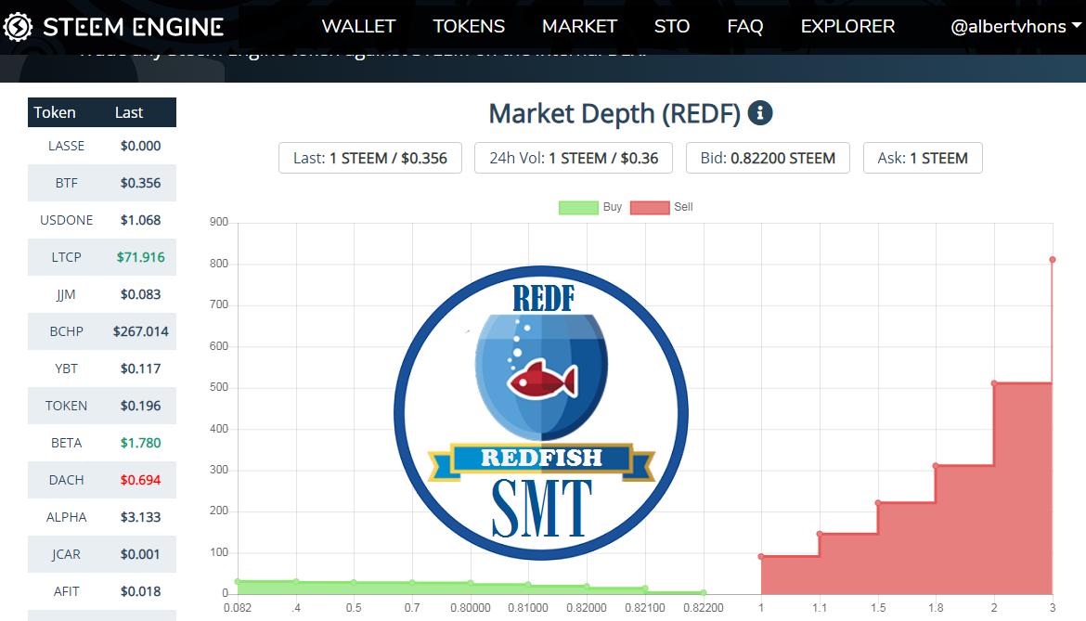1086x621 pixels.
Task: Select the LASSE token row
Action: tap(102, 146)
